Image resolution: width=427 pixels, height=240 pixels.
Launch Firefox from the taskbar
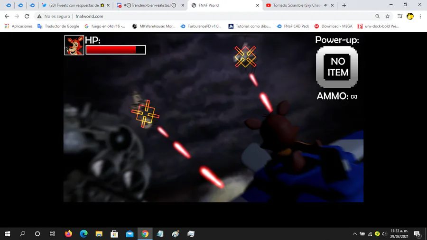(x=68, y=234)
